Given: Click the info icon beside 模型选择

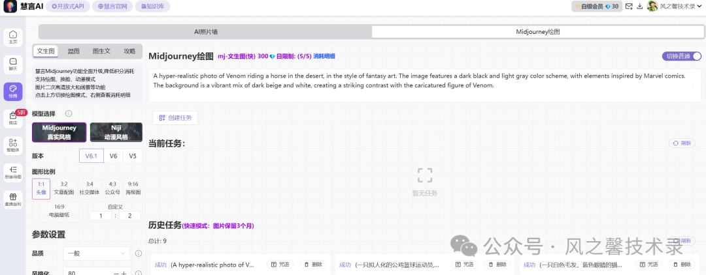Looking at the screenshot, I should coord(69,113).
